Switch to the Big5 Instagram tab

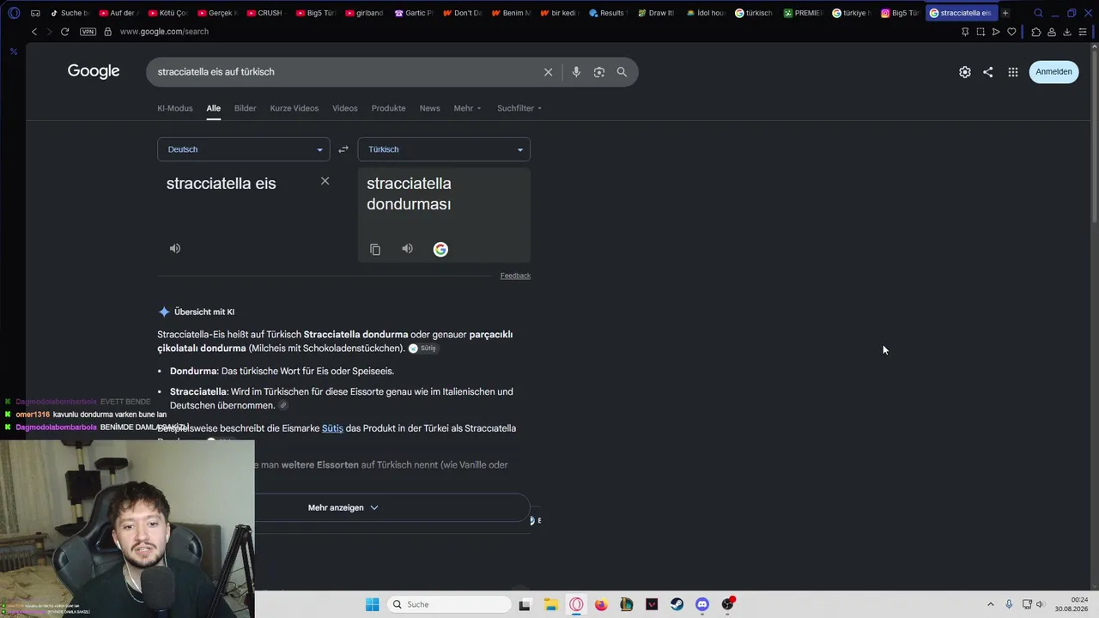tap(902, 13)
